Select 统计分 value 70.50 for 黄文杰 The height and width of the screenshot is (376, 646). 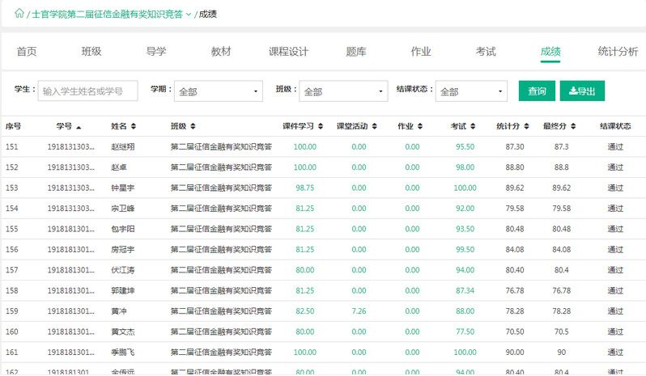[515, 332]
